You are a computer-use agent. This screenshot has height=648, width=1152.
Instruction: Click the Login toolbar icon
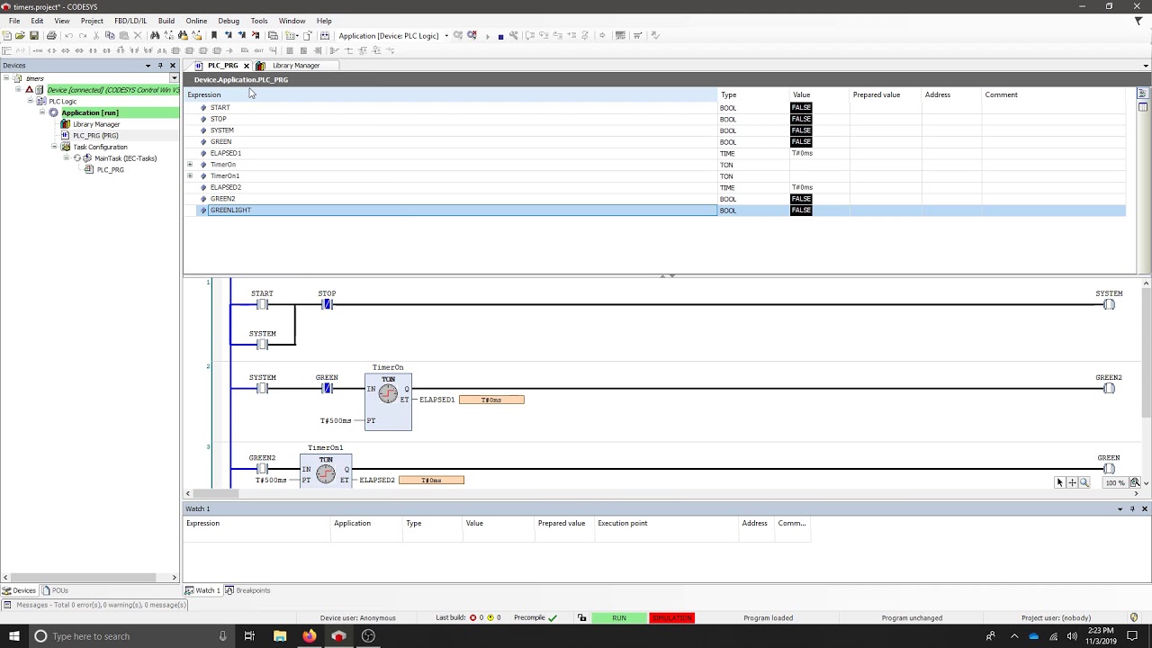pyautogui.click(x=458, y=35)
